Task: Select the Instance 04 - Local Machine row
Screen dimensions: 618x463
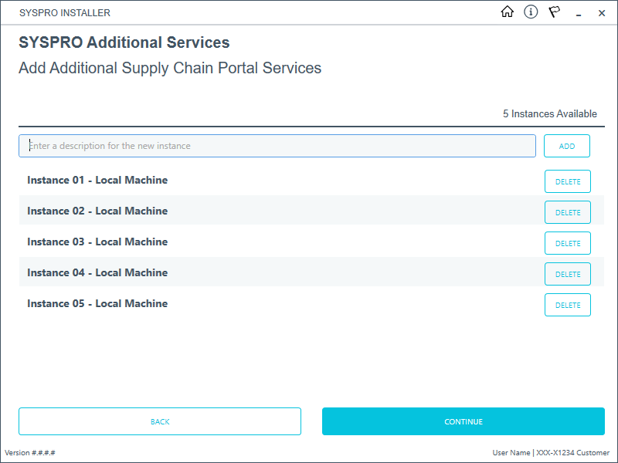Action: click(x=97, y=273)
